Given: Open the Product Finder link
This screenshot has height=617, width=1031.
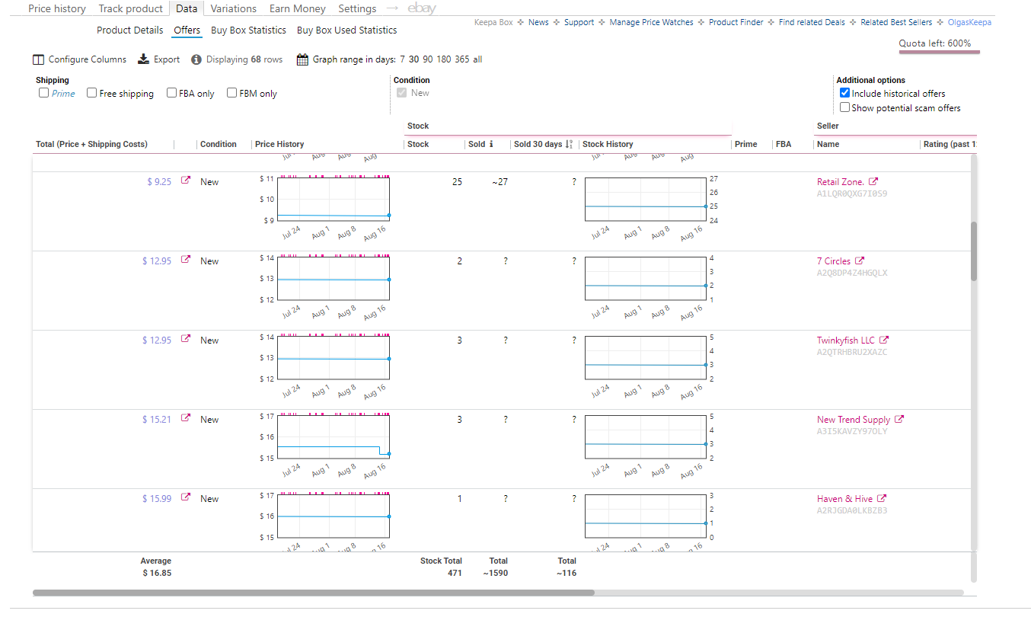Looking at the screenshot, I should (x=736, y=22).
